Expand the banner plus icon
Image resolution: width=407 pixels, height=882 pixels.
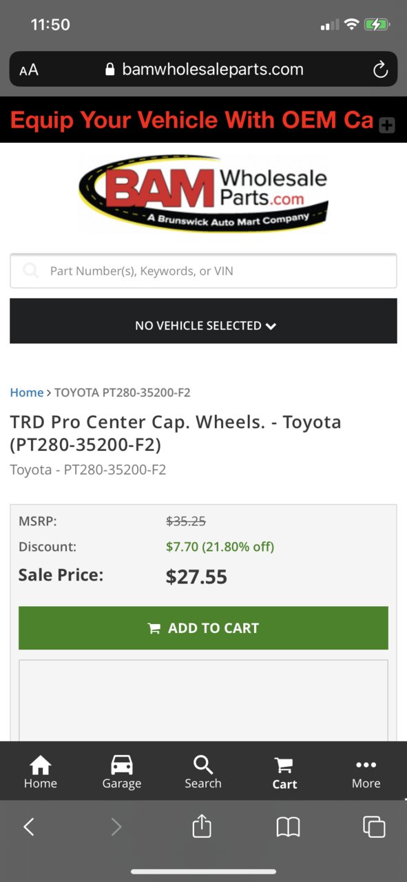pos(387,125)
